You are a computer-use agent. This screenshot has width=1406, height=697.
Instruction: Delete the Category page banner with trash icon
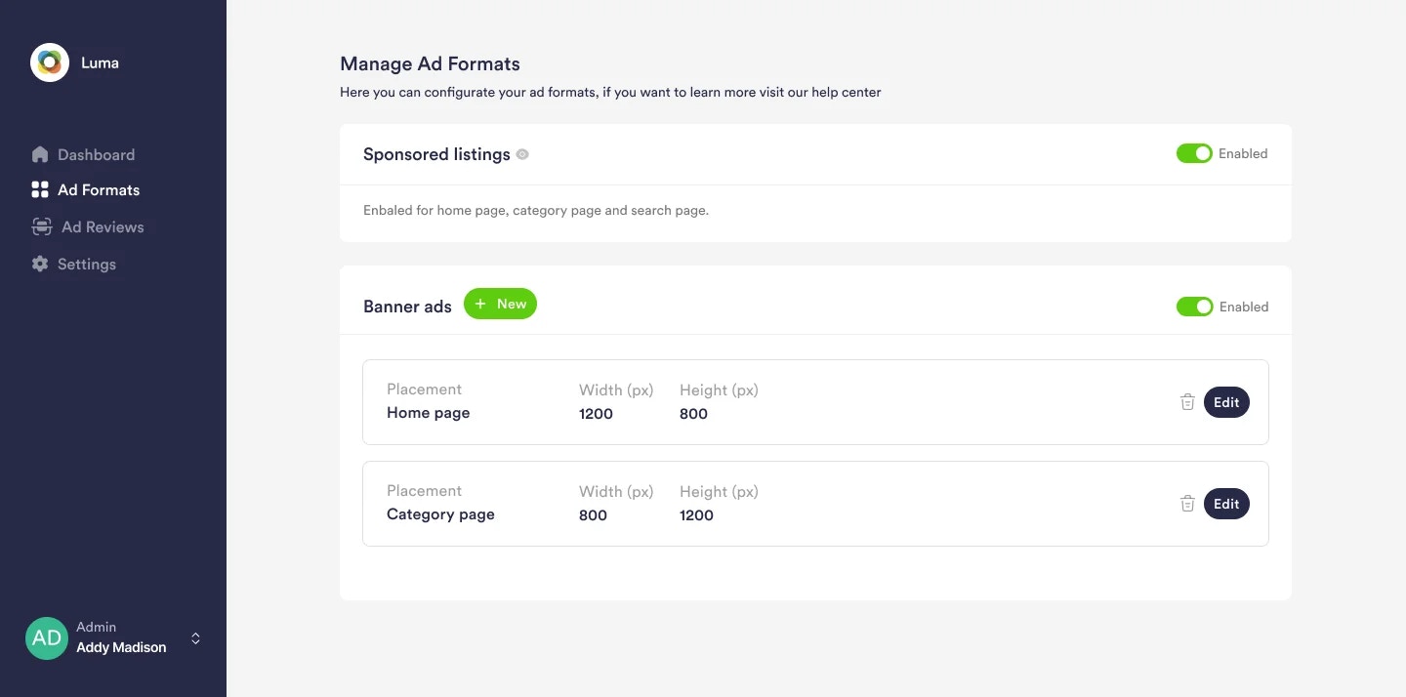pos(1187,503)
